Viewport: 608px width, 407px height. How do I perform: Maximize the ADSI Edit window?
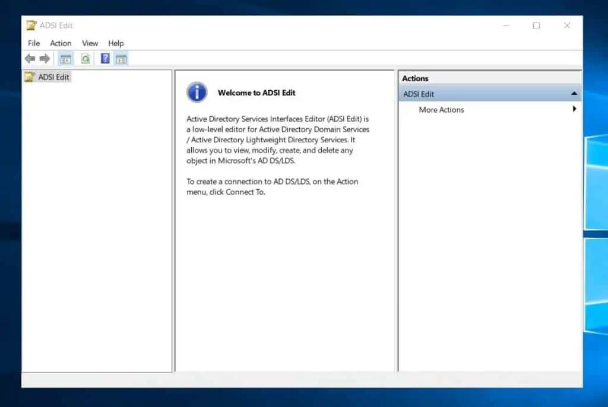[x=536, y=26]
